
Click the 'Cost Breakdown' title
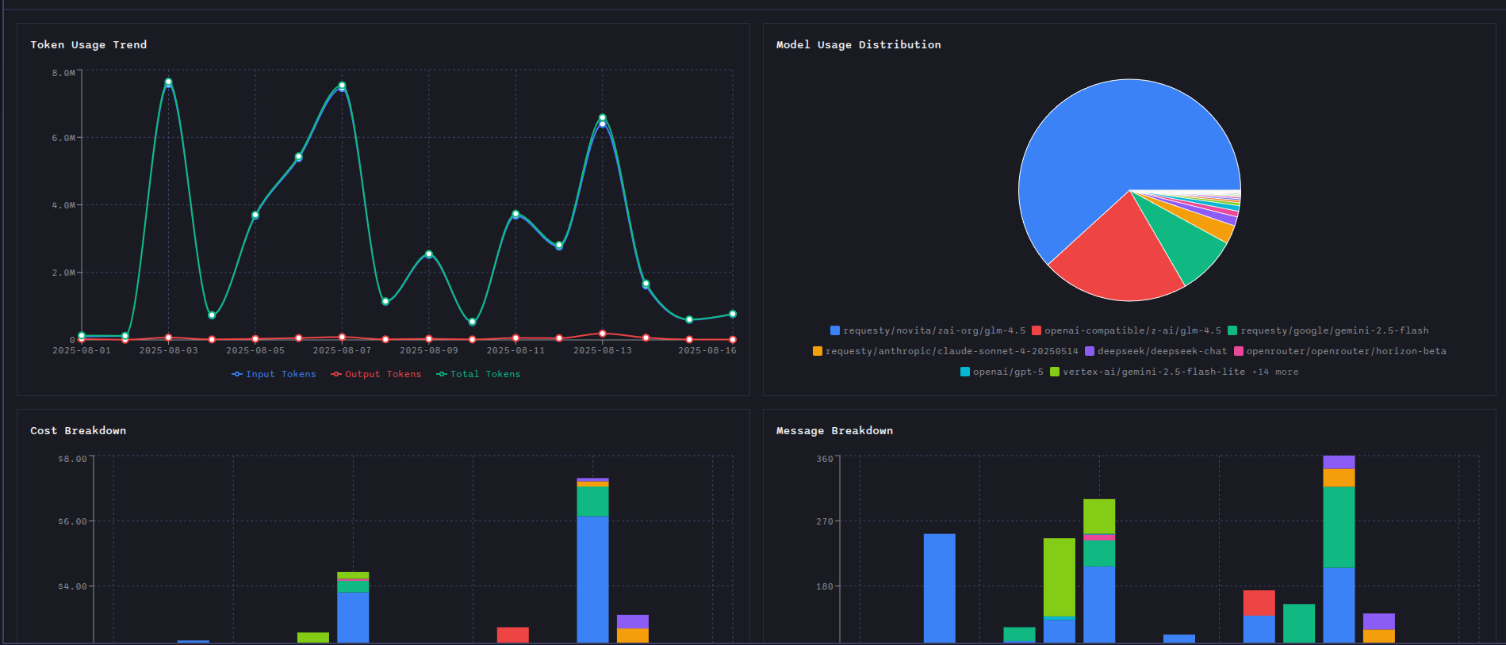pyautogui.click(x=79, y=430)
